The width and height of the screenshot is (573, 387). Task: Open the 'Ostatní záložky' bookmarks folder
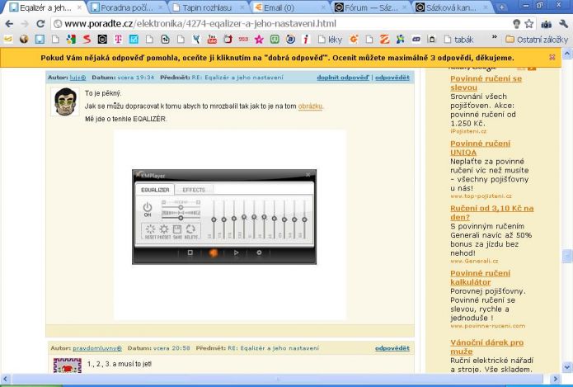pyautogui.click(x=537, y=40)
